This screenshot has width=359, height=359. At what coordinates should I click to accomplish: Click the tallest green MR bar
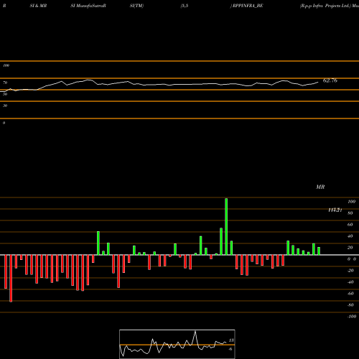click(x=226, y=227)
